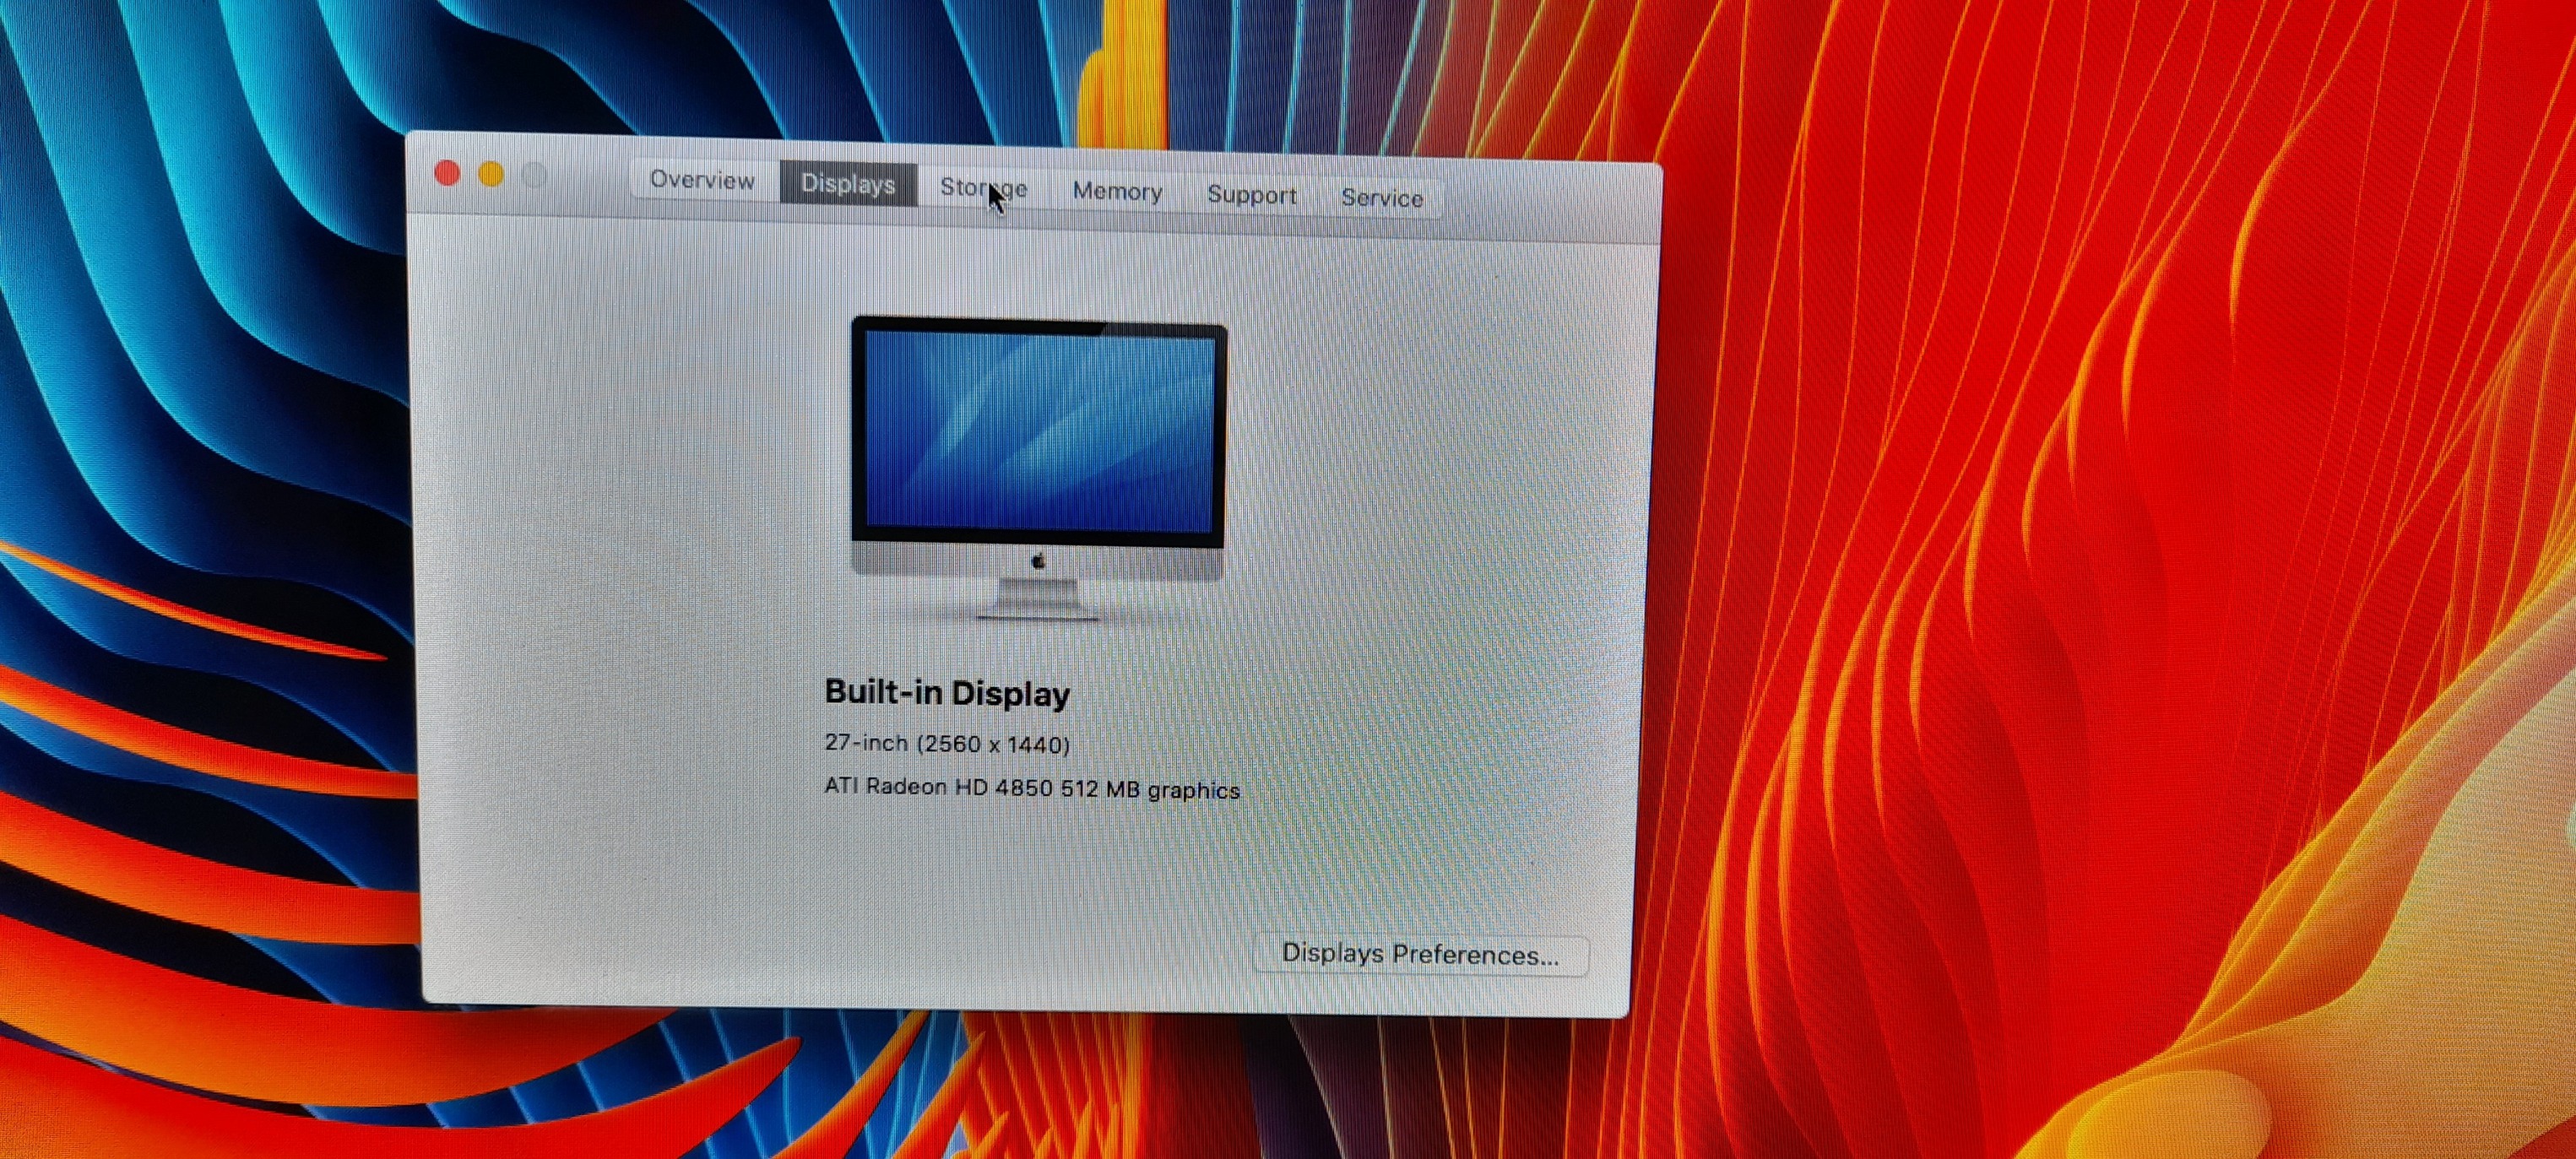2576x1159 pixels.
Task: Close the window with the red button
Action: [x=447, y=174]
